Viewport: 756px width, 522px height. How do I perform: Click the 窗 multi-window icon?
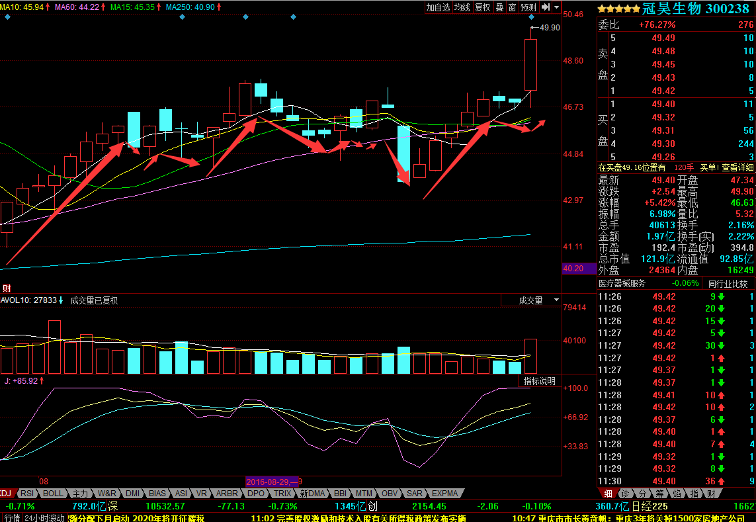click(512, 7)
